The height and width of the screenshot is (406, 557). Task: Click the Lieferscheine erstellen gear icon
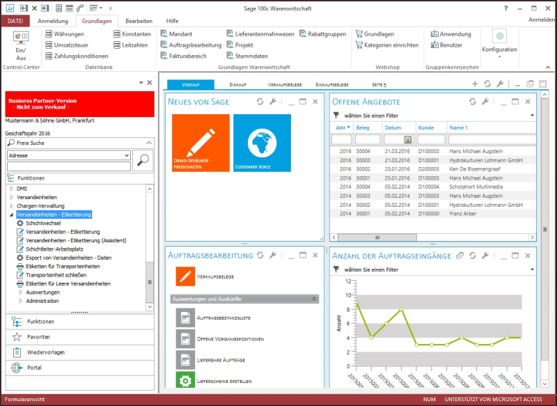pos(185,381)
